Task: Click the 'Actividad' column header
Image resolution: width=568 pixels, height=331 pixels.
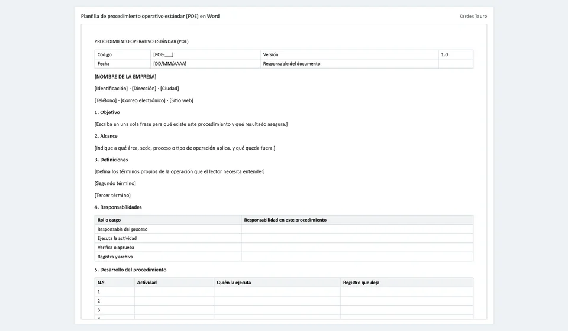Action: coord(174,283)
